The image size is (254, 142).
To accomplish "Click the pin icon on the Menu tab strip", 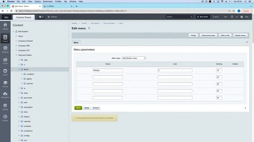I will point(247,42).
